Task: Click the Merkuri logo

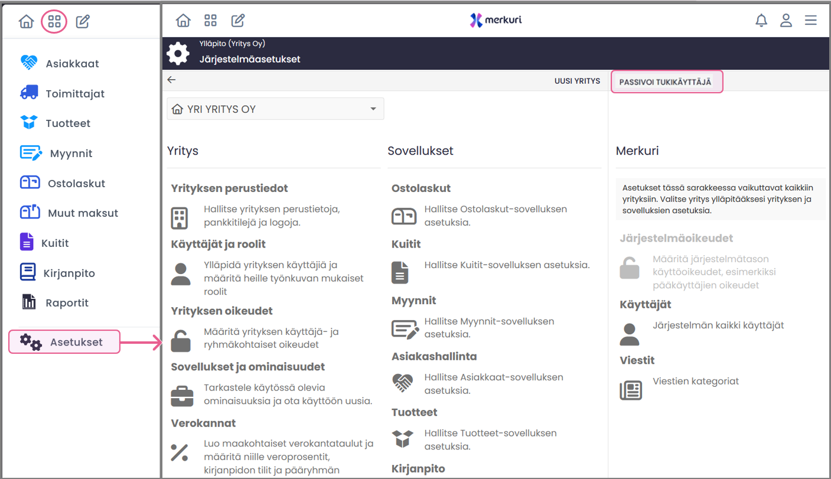Action: pyautogui.click(x=496, y=20)
